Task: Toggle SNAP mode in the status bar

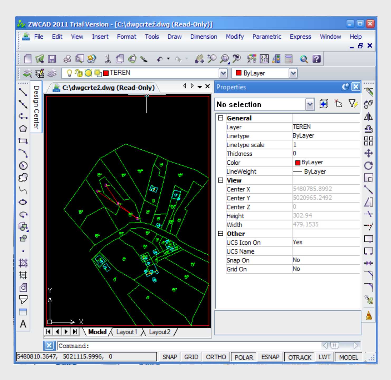Action: (x=170, y=357)
